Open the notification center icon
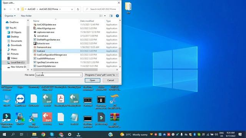This screenshot has width=246, height=138. 240,135
